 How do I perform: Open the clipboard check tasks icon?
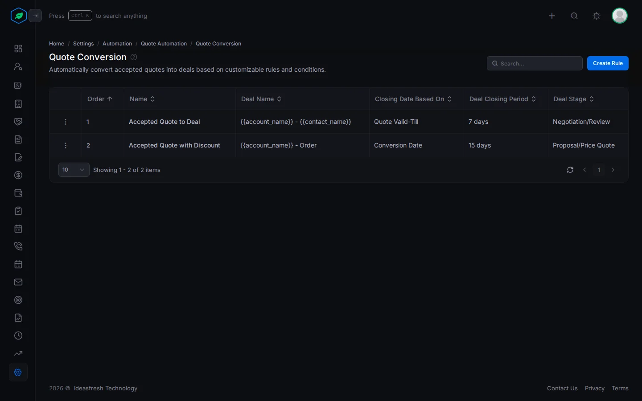[x=18, y=211]
